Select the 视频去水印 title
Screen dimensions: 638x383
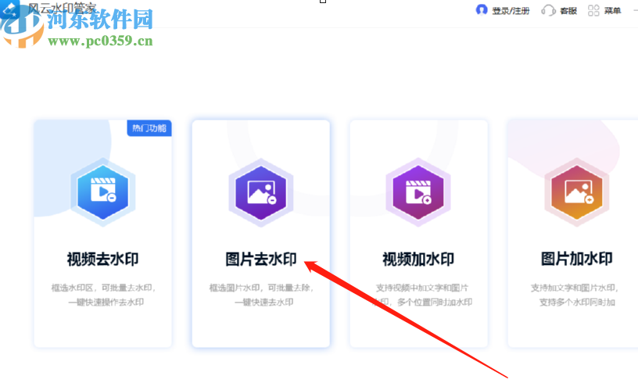pos(103,259)
